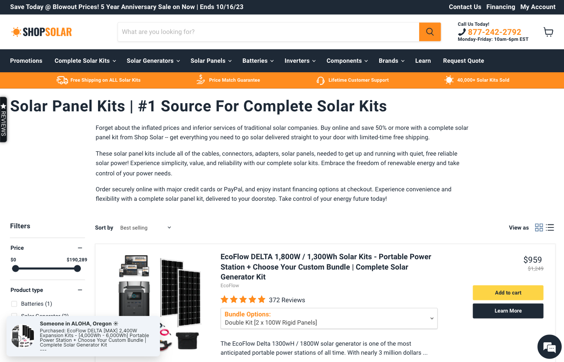This screenshot has width=564, height=362.
Task: Expand the Bundle Options dropdown
Action: pos(329,318)
